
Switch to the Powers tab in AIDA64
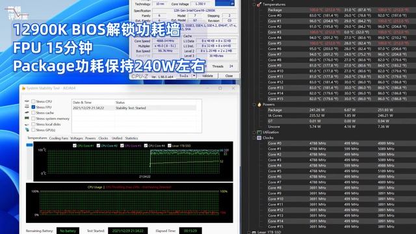click(90, 138)
